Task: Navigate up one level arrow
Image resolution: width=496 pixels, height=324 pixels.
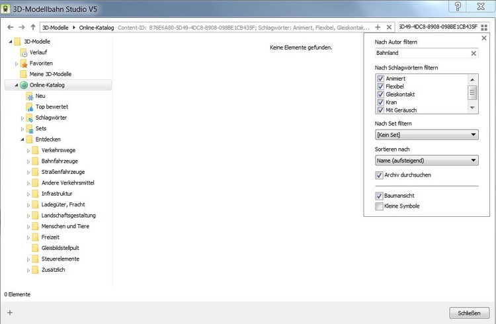Action: [x=33, y=27]
